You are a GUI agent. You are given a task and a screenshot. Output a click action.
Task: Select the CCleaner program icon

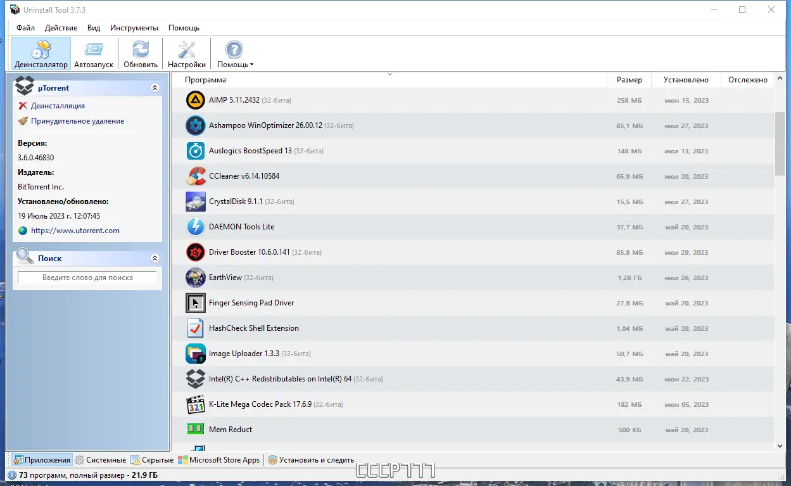point(195,176)
